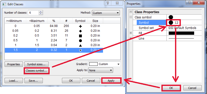207x94 pixels.
Task: Click the Symbol 12 value cell
Action: (173, 23)
